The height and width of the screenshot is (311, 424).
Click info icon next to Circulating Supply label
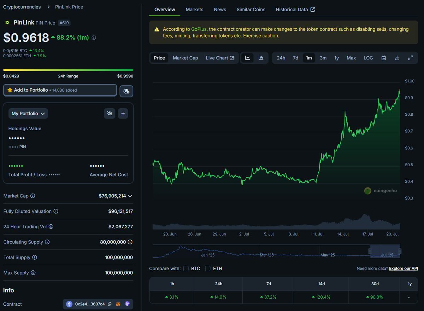click(47, 242)
